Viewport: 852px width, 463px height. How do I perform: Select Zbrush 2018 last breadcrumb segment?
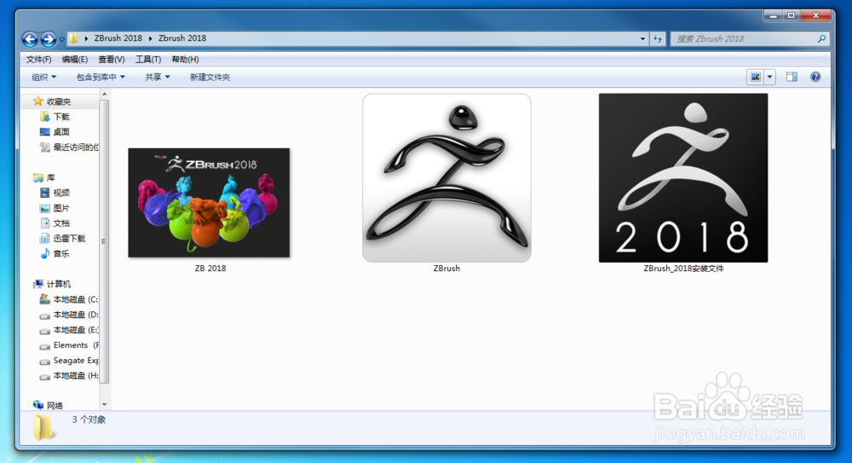[x=182, y=38]
